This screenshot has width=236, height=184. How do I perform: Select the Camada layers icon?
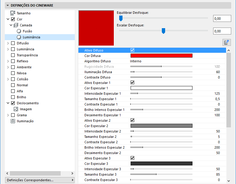(x=16, y=25)
